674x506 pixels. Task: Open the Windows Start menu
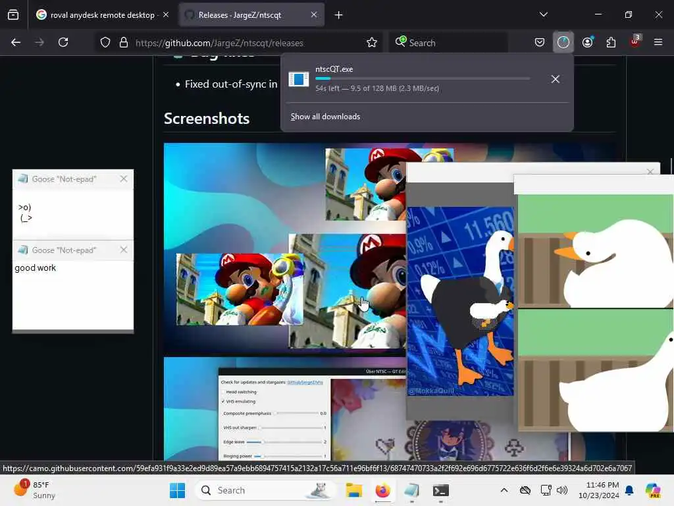click(x=178, y=490)
